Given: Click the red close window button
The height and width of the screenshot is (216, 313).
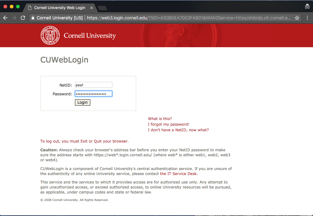Looking at the screenshot, I should tap(5, 7).
